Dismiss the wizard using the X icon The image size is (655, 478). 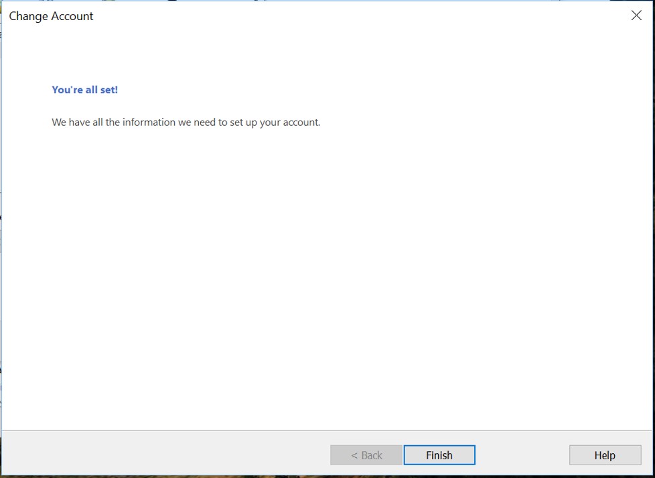(636, 15)
